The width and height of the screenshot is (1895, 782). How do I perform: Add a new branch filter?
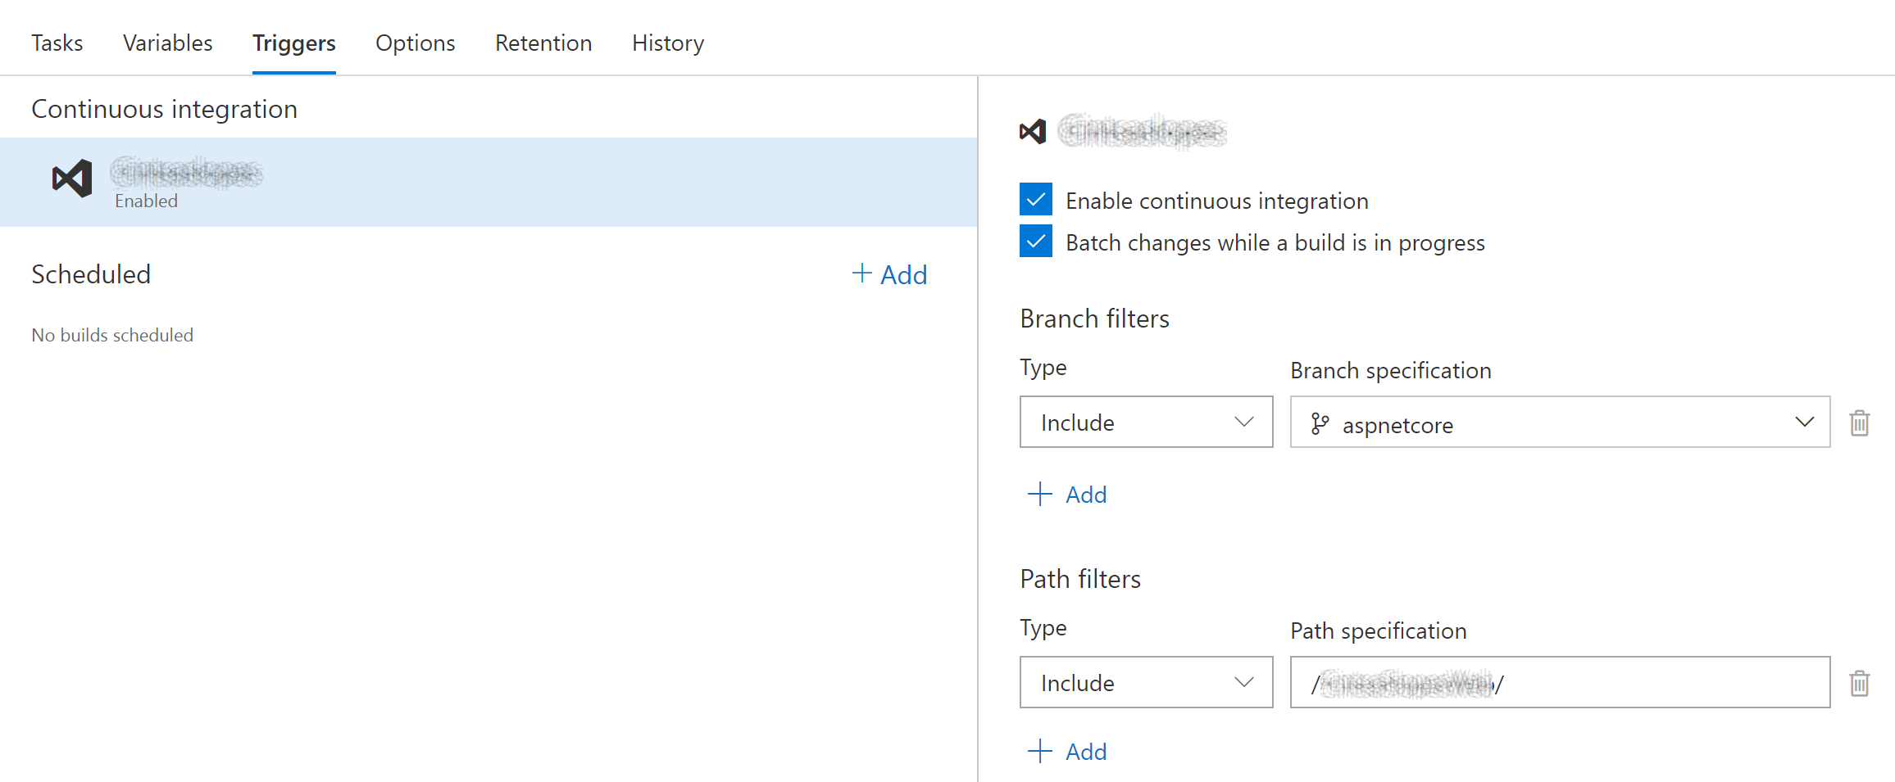1067,494
